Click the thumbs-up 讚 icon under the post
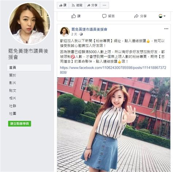 (73, 16)
